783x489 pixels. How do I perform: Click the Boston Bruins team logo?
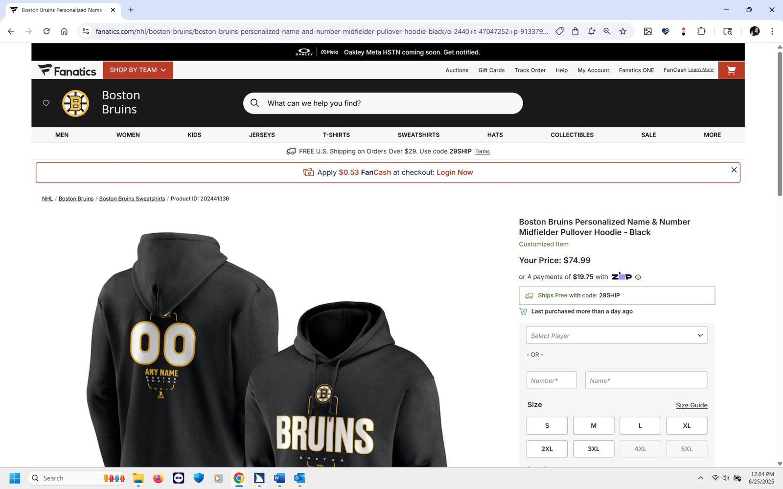click(x=75, y=103)
